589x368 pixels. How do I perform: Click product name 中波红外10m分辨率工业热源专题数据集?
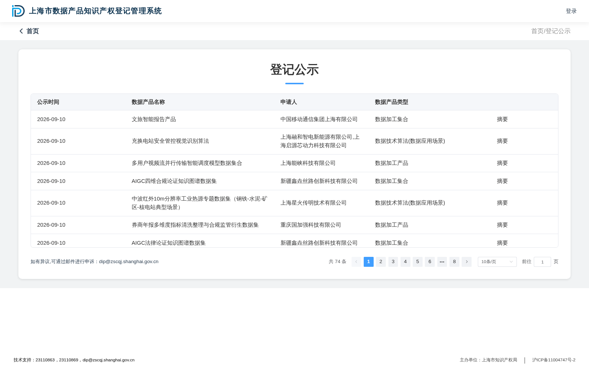tap(200, 203)
